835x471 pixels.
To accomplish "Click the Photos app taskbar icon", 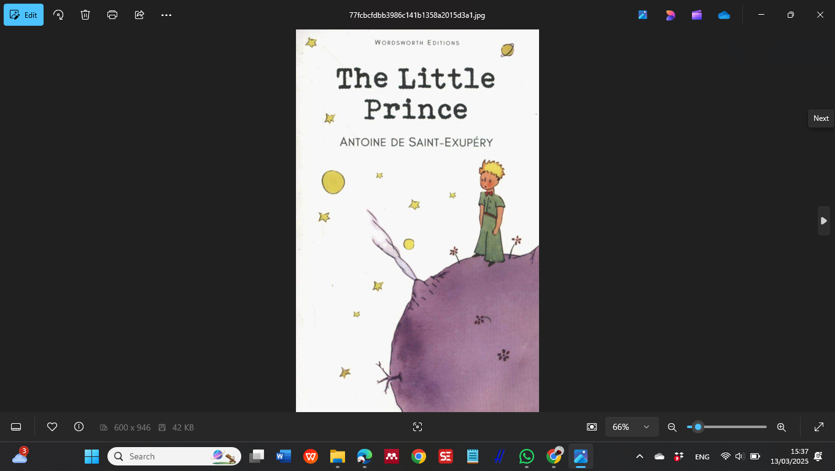I will [x=581, y=456].
